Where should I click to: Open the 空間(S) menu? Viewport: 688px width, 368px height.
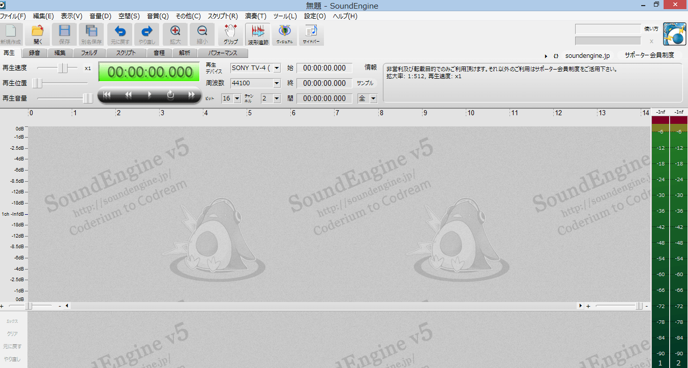click(x=129, y=16)
